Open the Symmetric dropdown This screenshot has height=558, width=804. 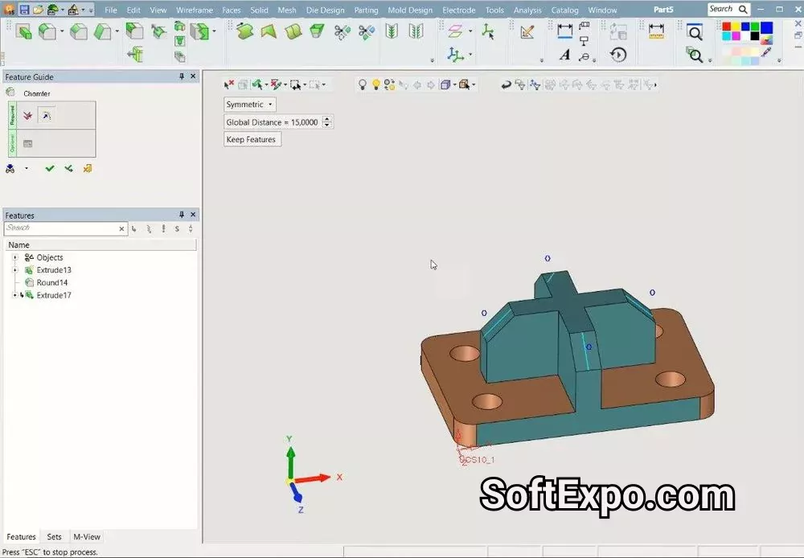point(269,104)
